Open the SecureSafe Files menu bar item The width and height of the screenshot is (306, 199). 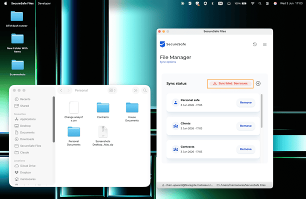22,3
